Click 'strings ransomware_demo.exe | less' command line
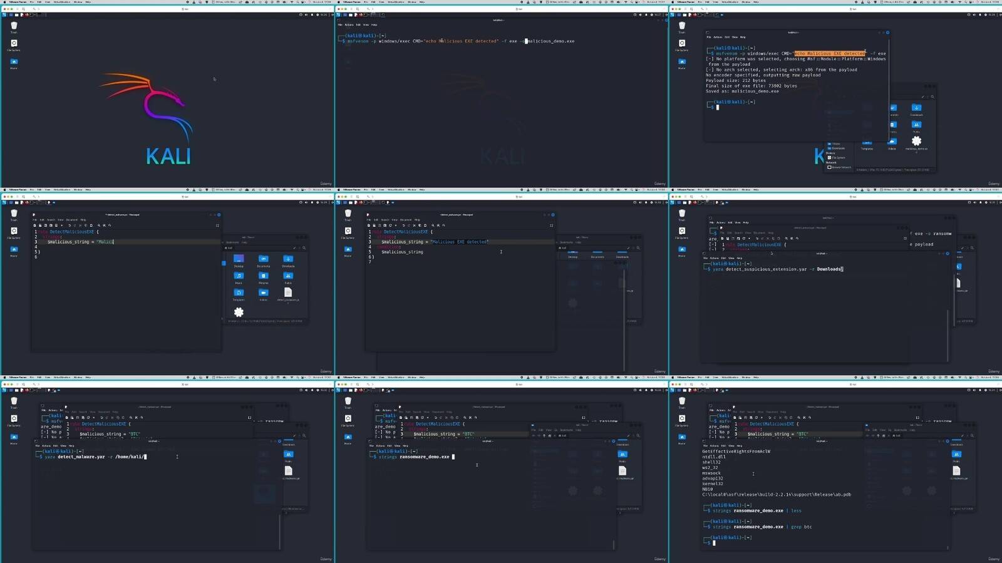The height and width of the screenshot is (563, 1002). [757, 511]
